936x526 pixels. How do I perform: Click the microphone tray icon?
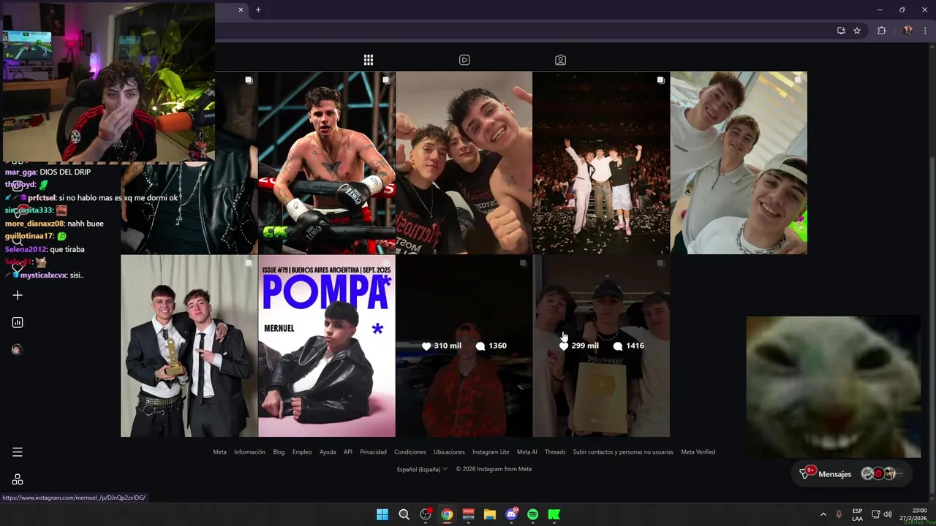pyautogui.click(x=839, y=514)
